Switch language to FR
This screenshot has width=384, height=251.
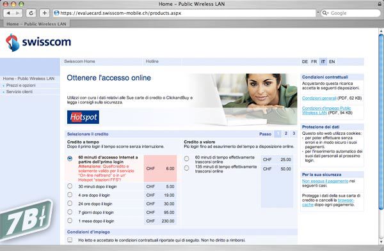coord(314,61)
